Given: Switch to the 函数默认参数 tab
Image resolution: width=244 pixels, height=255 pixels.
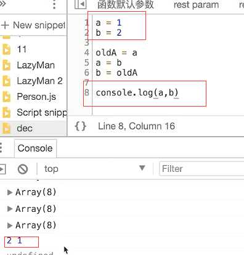Looking at the screenshot, I should click(126, 4).
